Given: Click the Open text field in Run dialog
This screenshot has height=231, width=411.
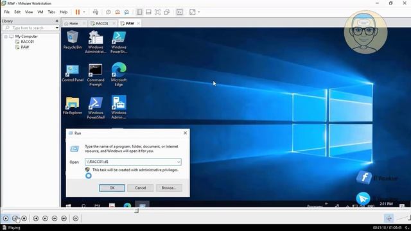Looking at the screenshot, I should (130, 162).
